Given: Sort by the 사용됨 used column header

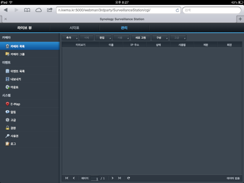Looking at the screenshot, I should (x=182, y=45).
